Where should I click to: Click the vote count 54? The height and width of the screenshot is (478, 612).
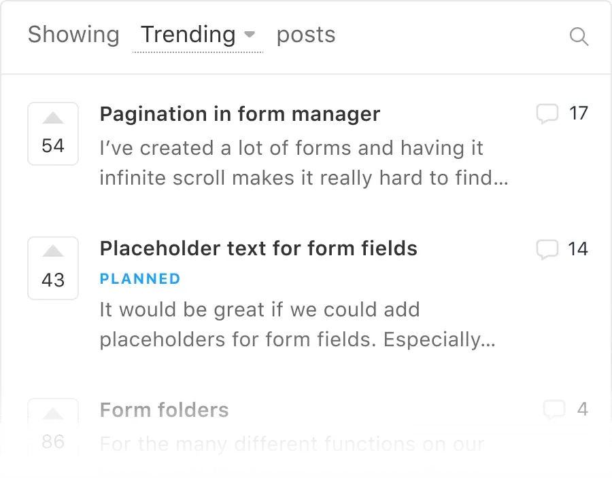tap(53, 145)
